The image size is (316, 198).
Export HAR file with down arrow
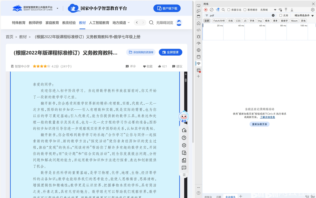[x=292, y=10]
